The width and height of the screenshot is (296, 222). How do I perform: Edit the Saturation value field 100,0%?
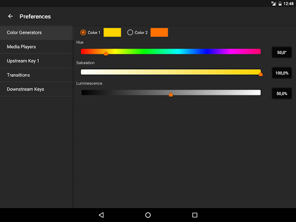pos(282,73)
